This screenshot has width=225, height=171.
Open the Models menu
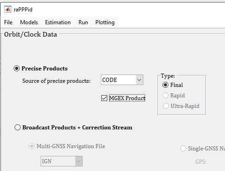[29, 22]
